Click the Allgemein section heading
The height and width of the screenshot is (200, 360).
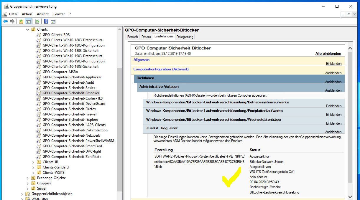tap(142, 60)
